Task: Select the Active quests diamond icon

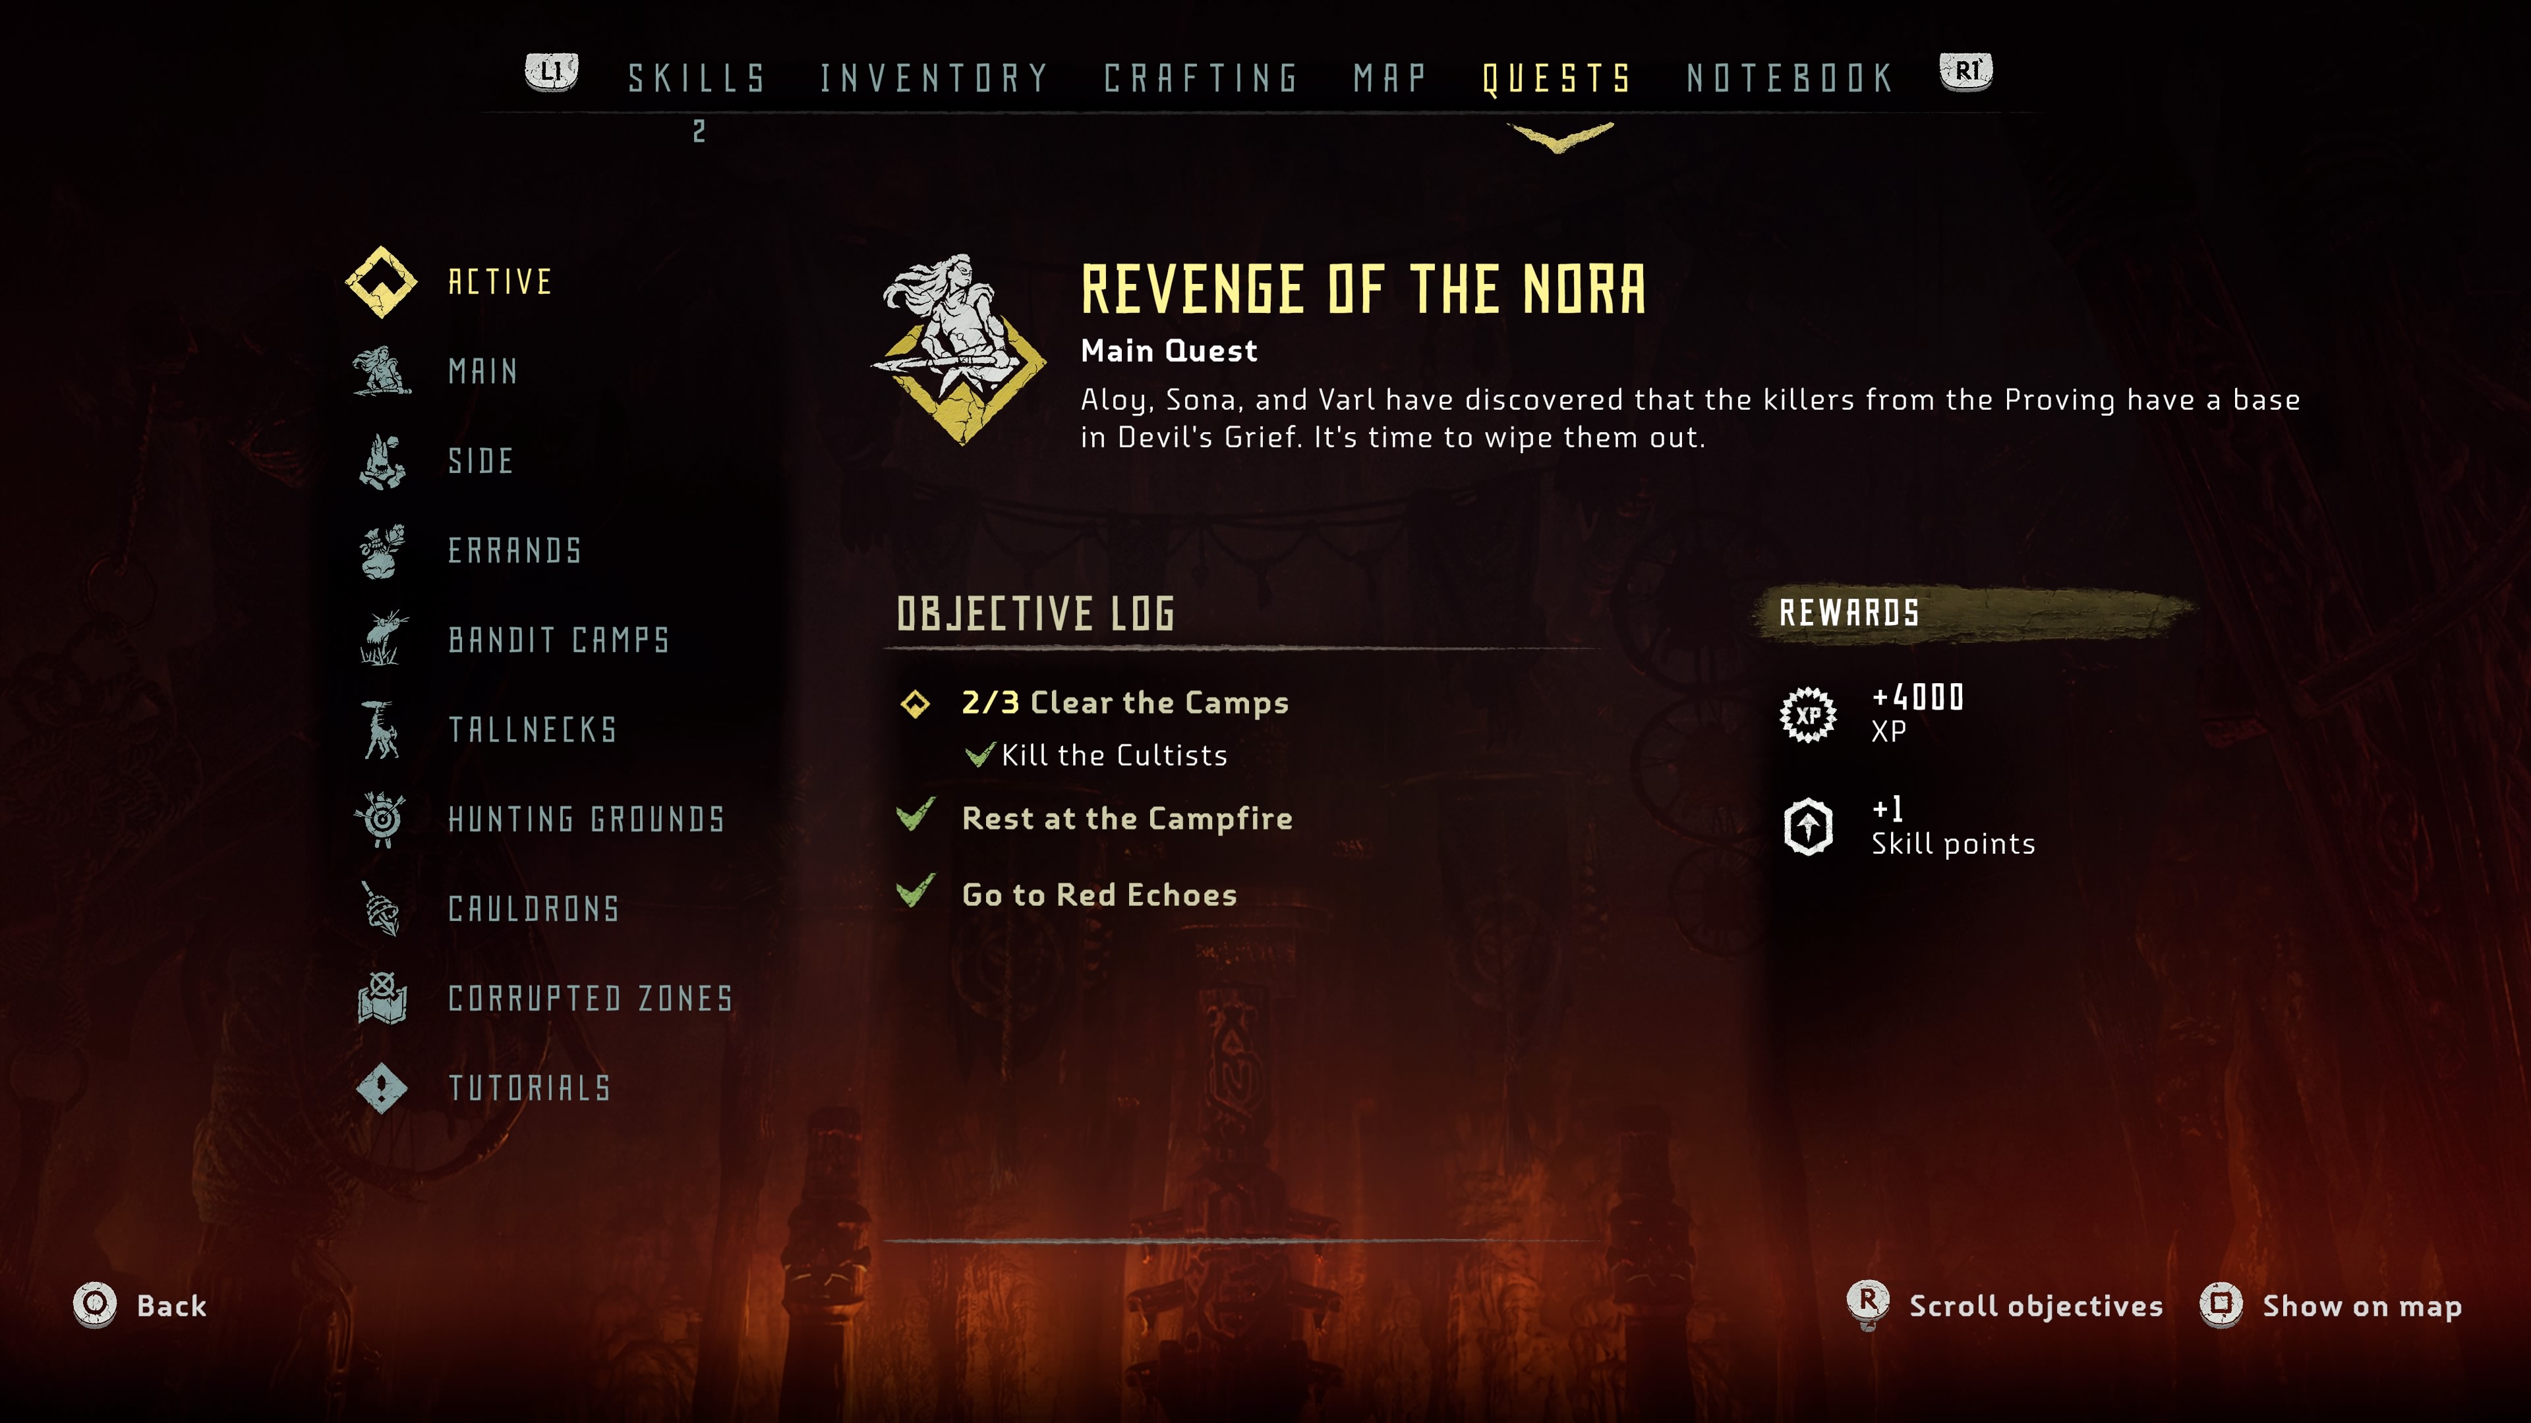Action: [381, 282]
